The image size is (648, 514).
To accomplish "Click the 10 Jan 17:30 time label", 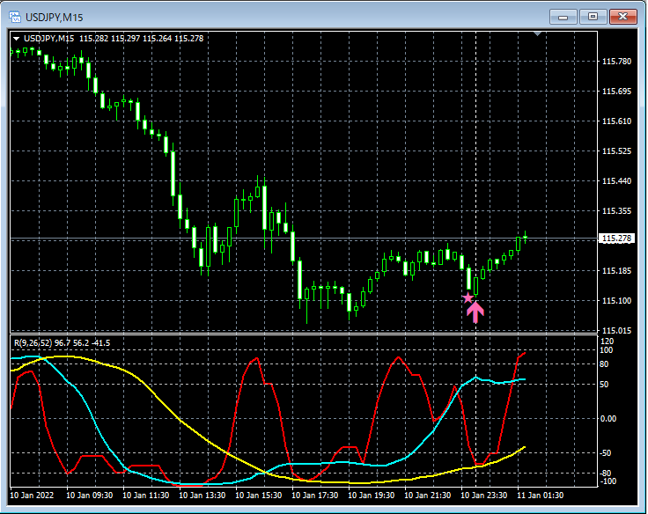I will pos(315,495).
